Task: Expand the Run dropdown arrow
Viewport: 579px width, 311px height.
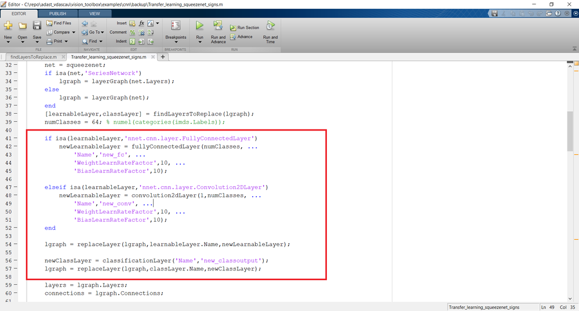Action: (200, 42)
